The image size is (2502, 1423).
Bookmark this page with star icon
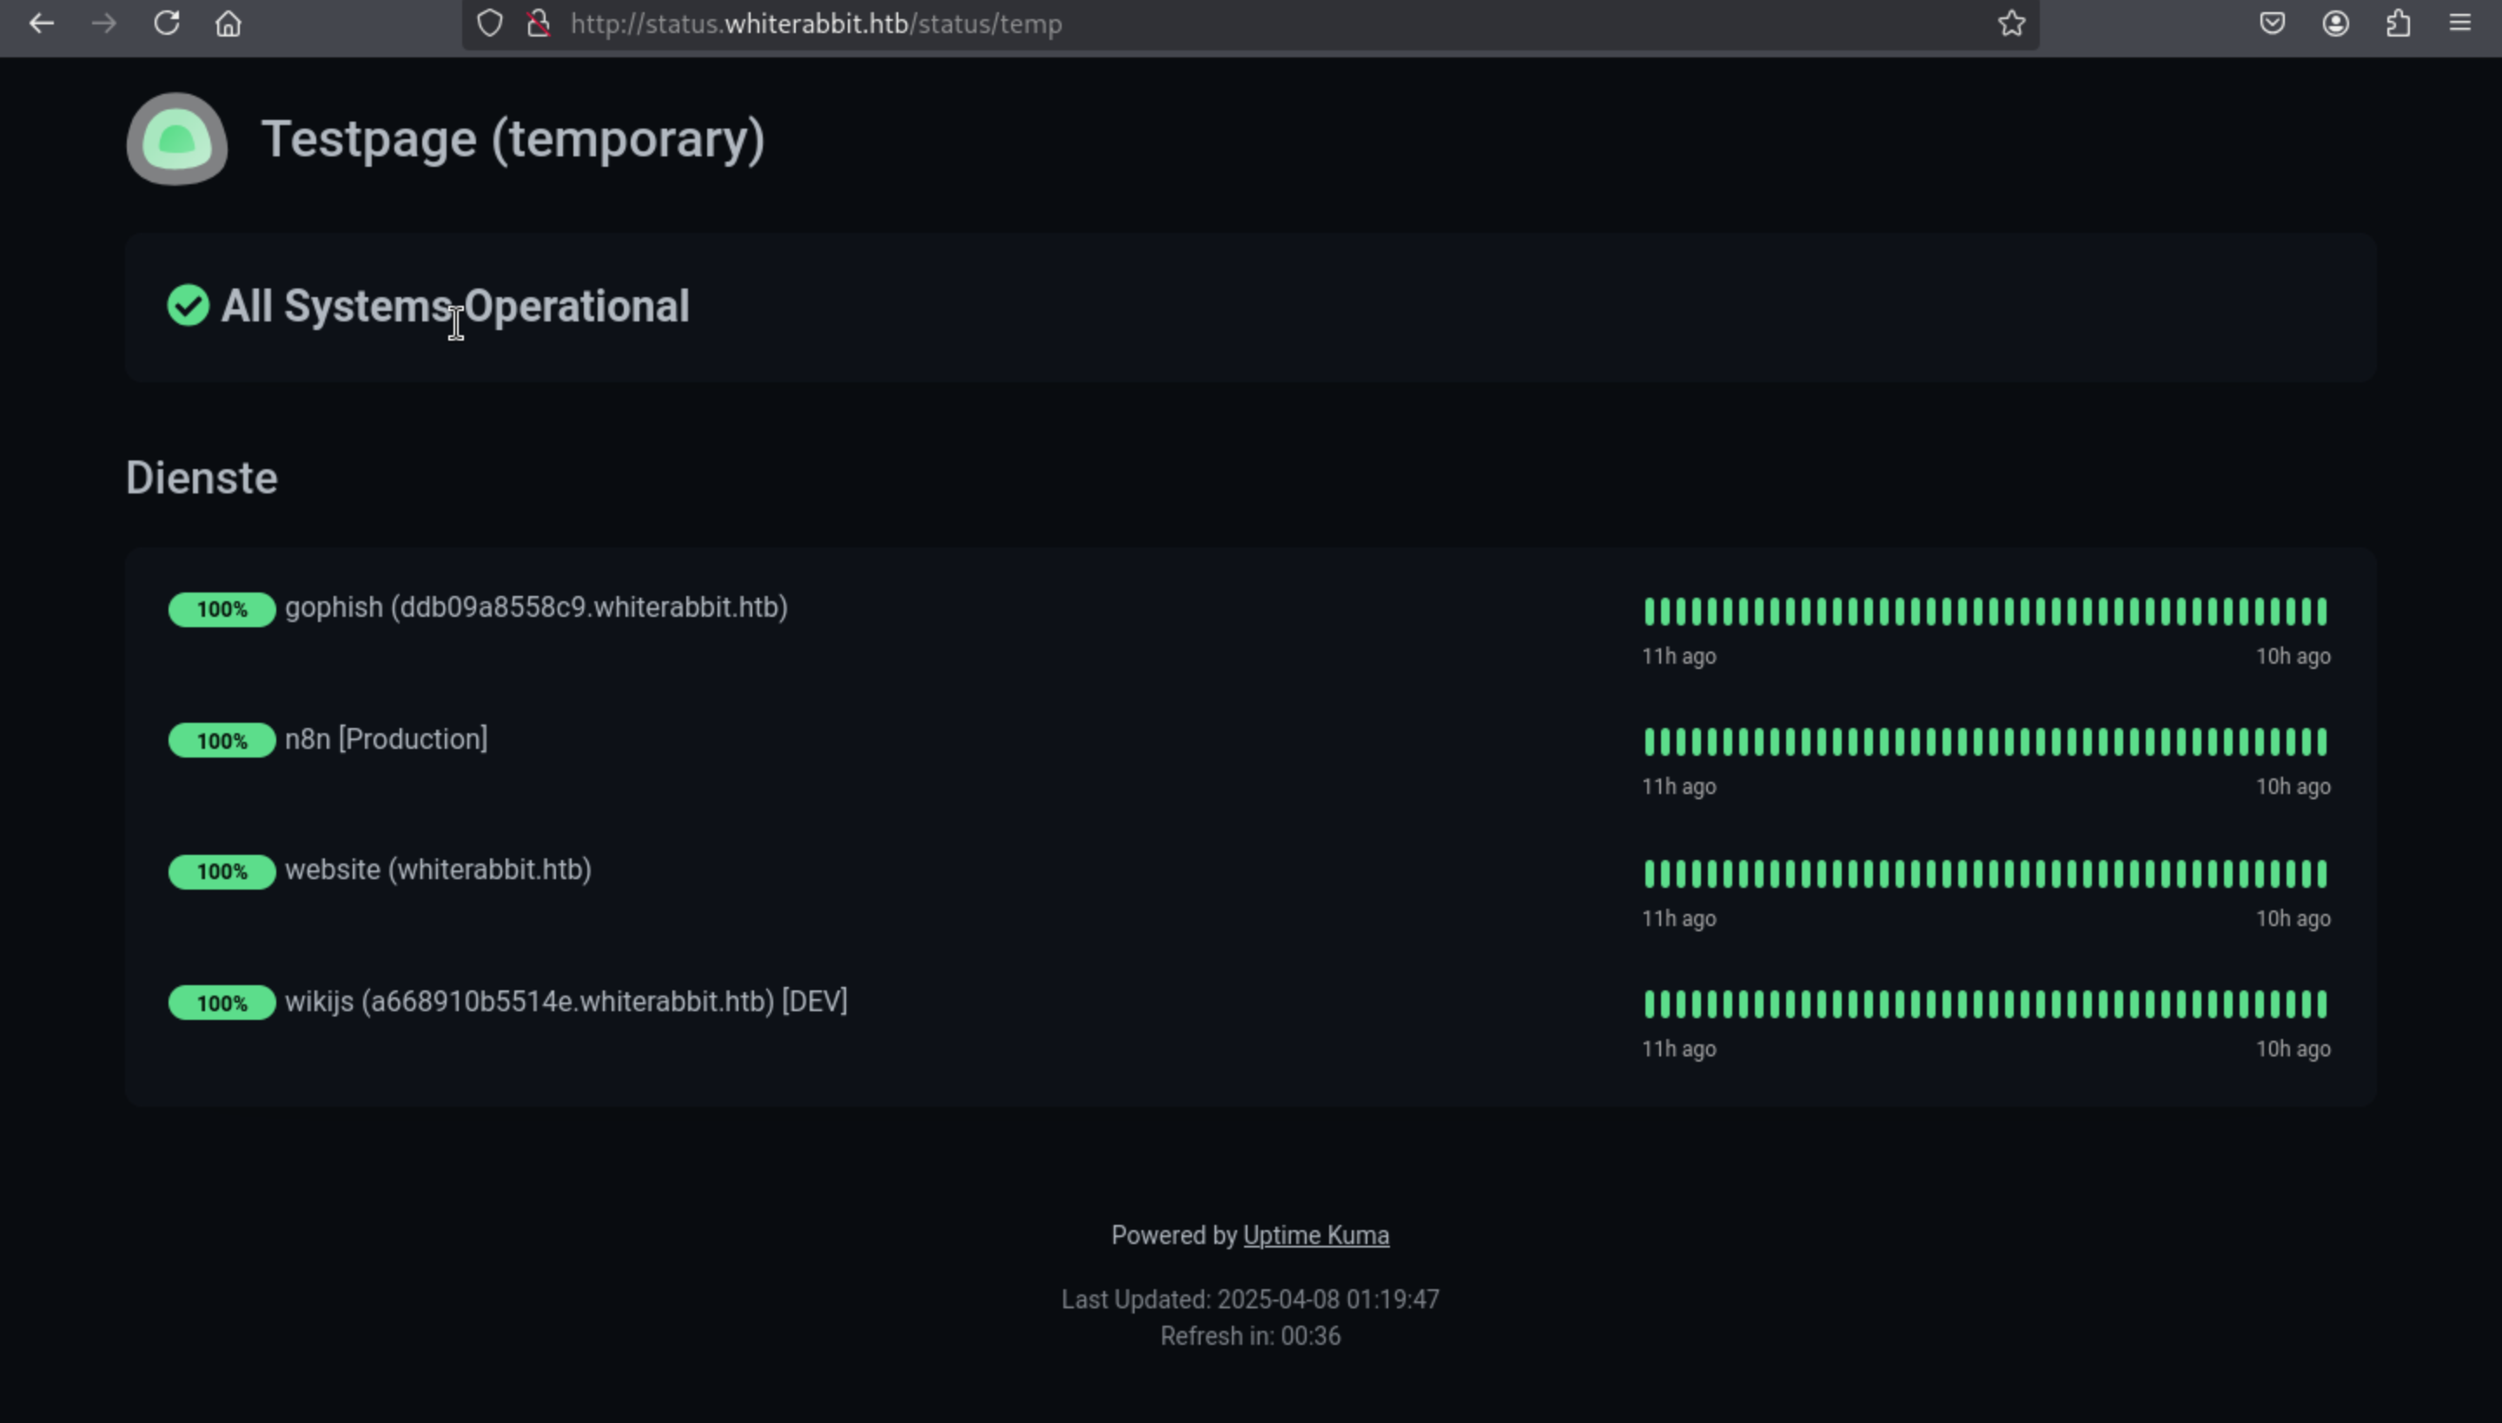point(2010,23)
